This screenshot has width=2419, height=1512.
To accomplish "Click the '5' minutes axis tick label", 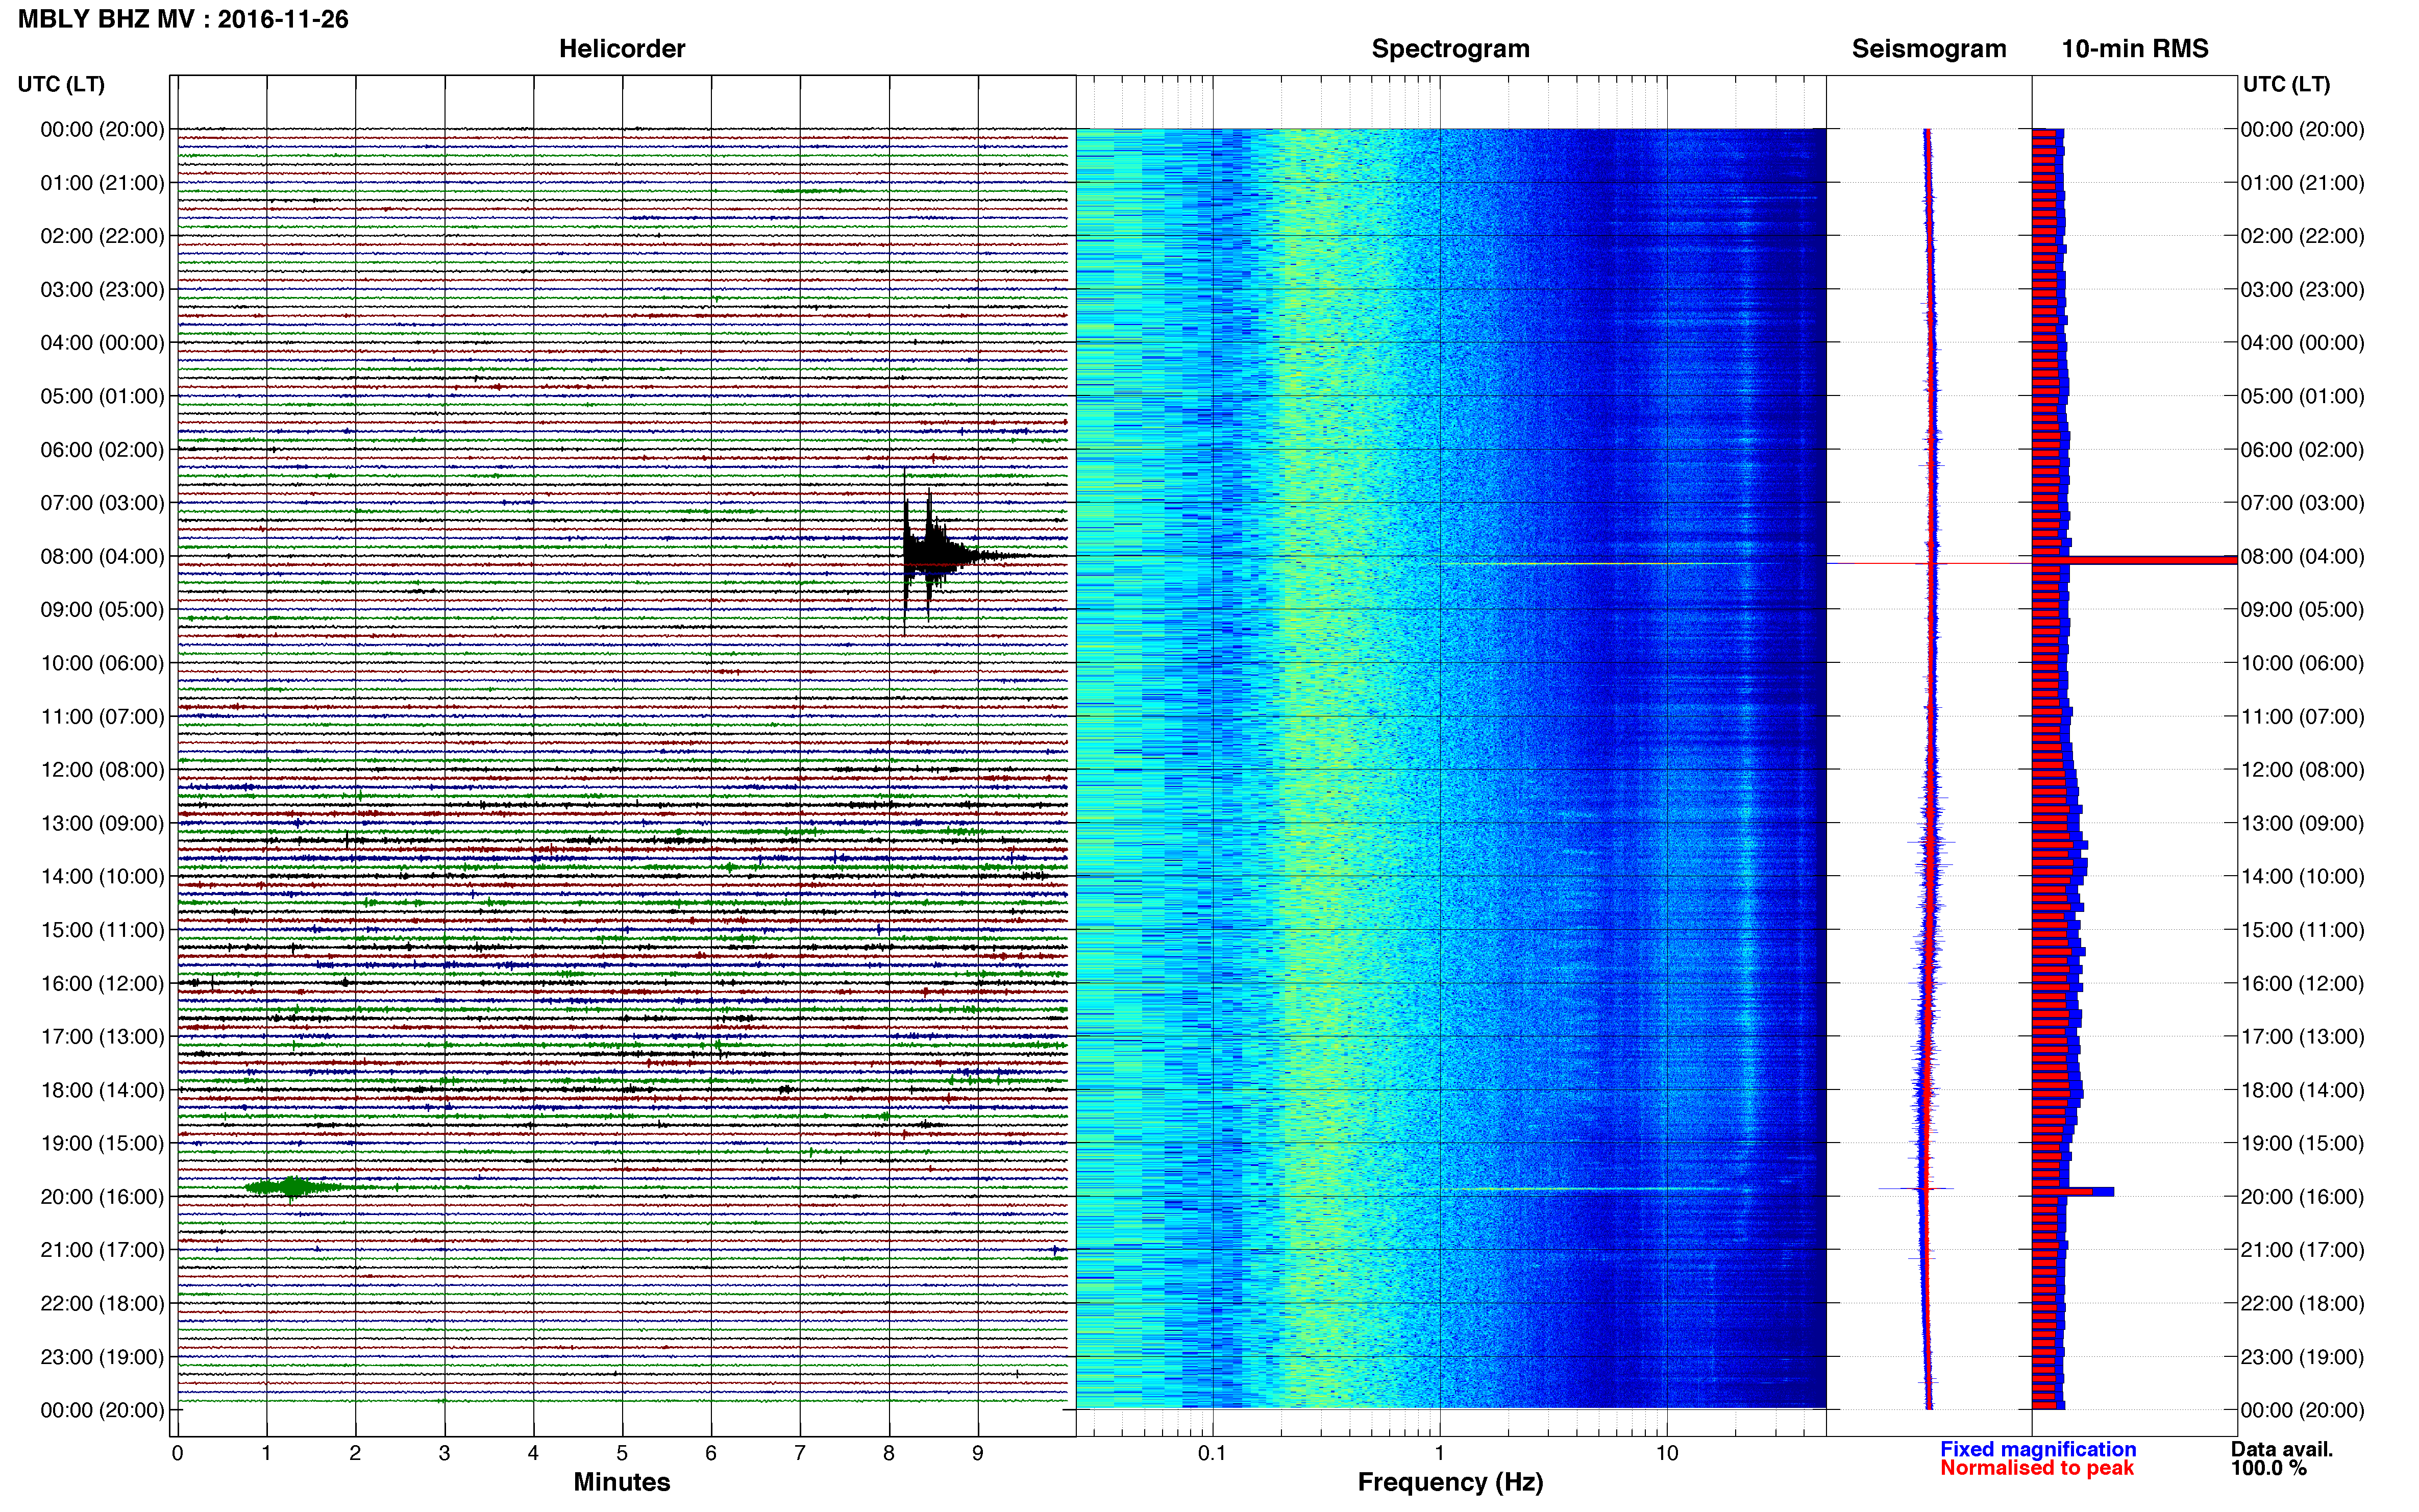I will tap(622, 1453).
